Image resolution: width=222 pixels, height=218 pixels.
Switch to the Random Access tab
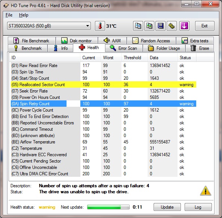click(x=151, y=41)
